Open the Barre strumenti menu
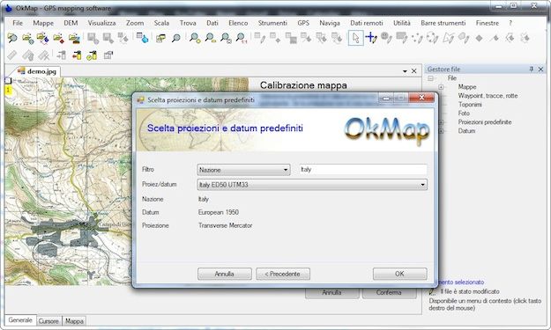This screenshot has width=551, height=330. click(443, 23)
